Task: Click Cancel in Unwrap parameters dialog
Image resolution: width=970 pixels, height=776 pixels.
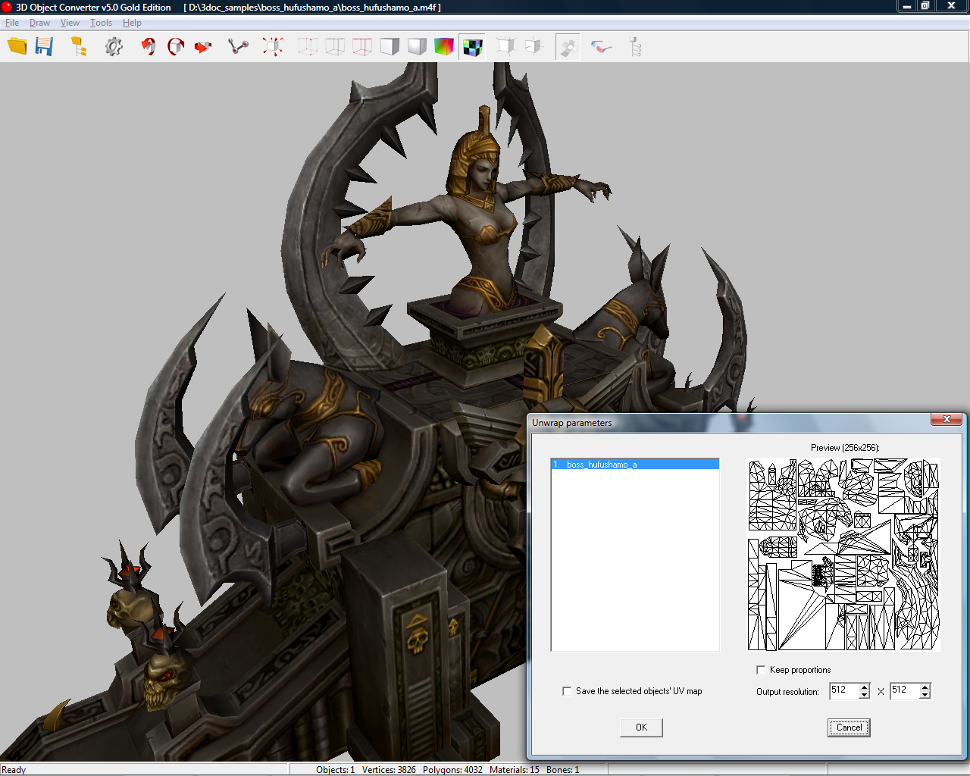Action: coord(849,727)
